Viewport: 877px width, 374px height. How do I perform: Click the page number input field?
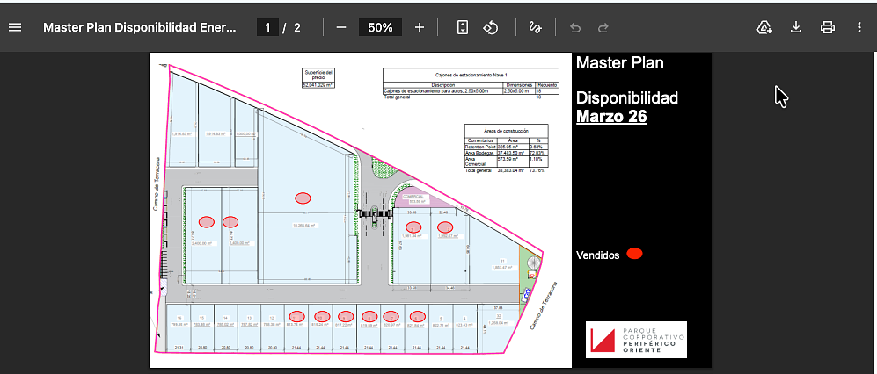(x=267, y=27)
